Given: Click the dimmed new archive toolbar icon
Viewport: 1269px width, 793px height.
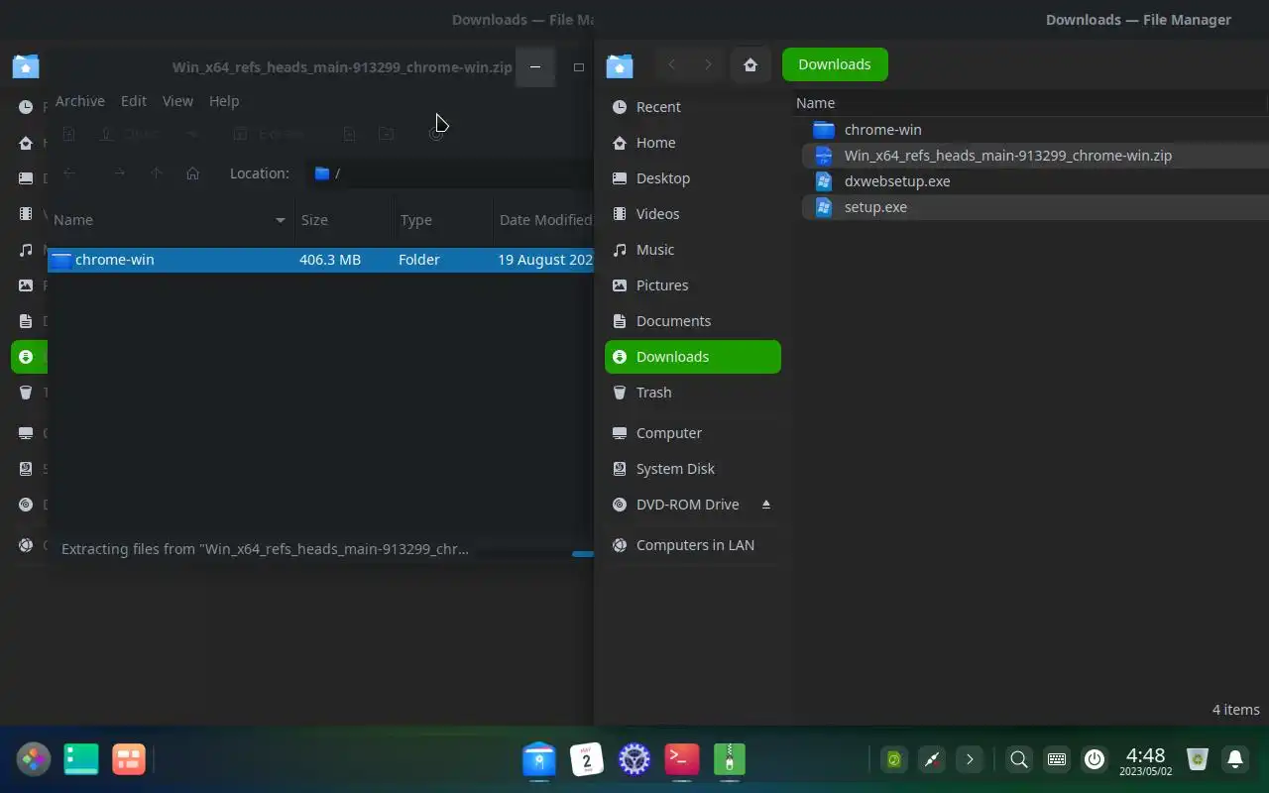Looking at the screenshot, I should point(69,134).
